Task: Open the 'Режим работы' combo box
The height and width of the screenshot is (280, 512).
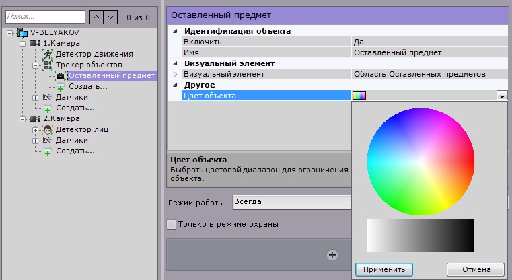Action: click(x=291, y=202)
